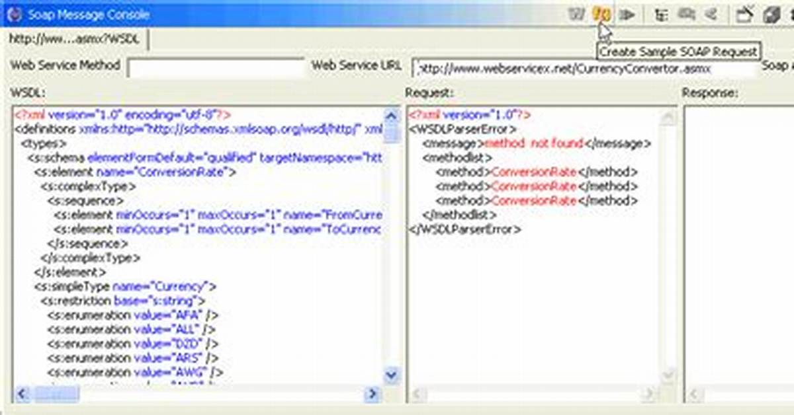This screenshot has height=415, width=794.
Task: Click the WSDL pane scroll right arrow
Action: (372, 395)
